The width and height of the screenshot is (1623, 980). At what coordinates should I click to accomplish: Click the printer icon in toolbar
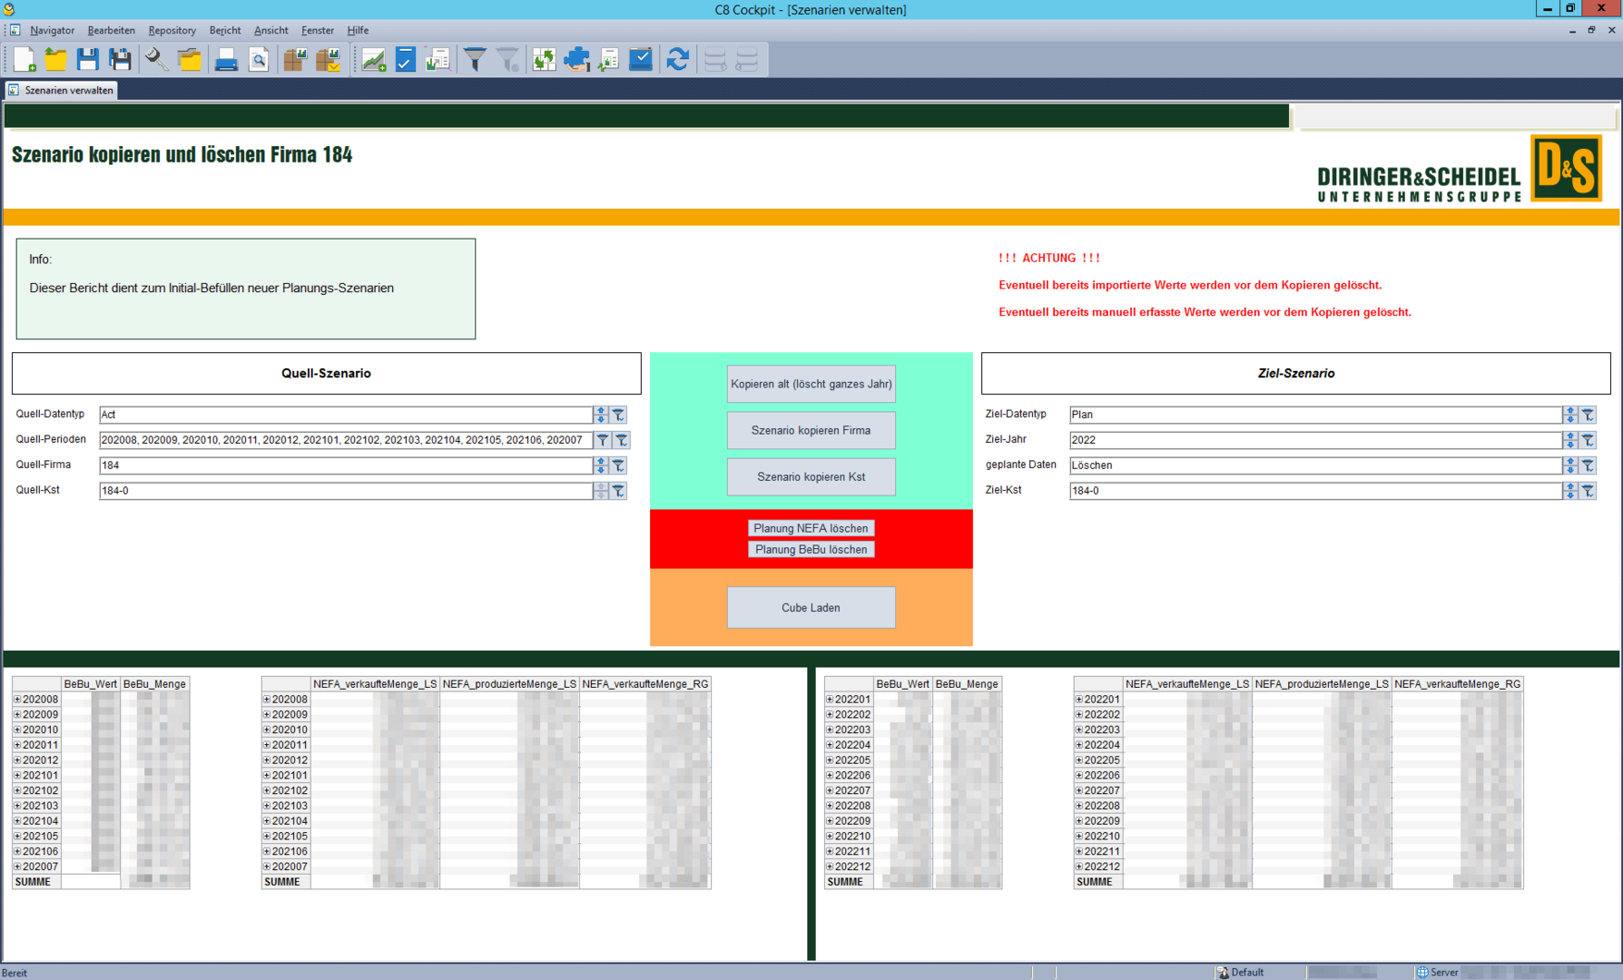point(225,60)
